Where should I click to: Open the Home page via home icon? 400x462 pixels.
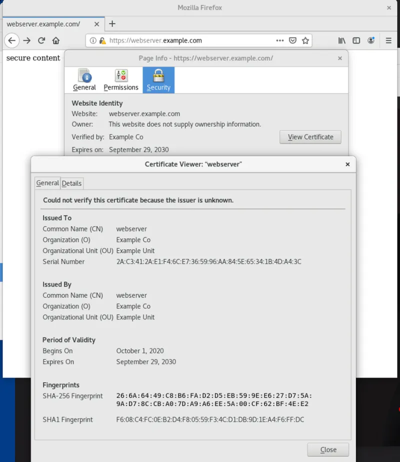click(55, 41)
